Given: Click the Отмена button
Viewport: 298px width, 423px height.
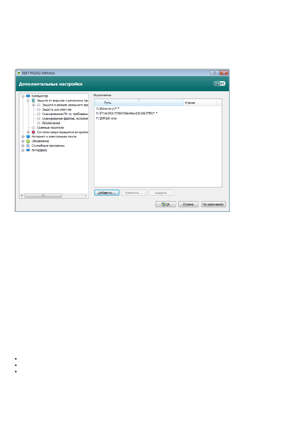Looking at the screenshot, I should 188,204.
